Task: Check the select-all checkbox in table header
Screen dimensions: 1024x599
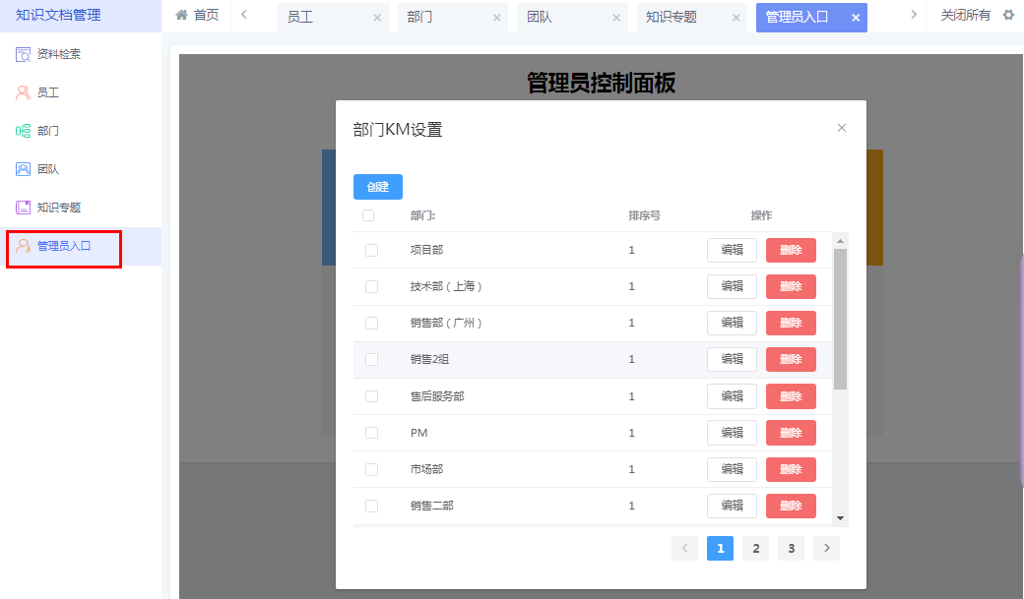Action: click(x=371, y=213)
